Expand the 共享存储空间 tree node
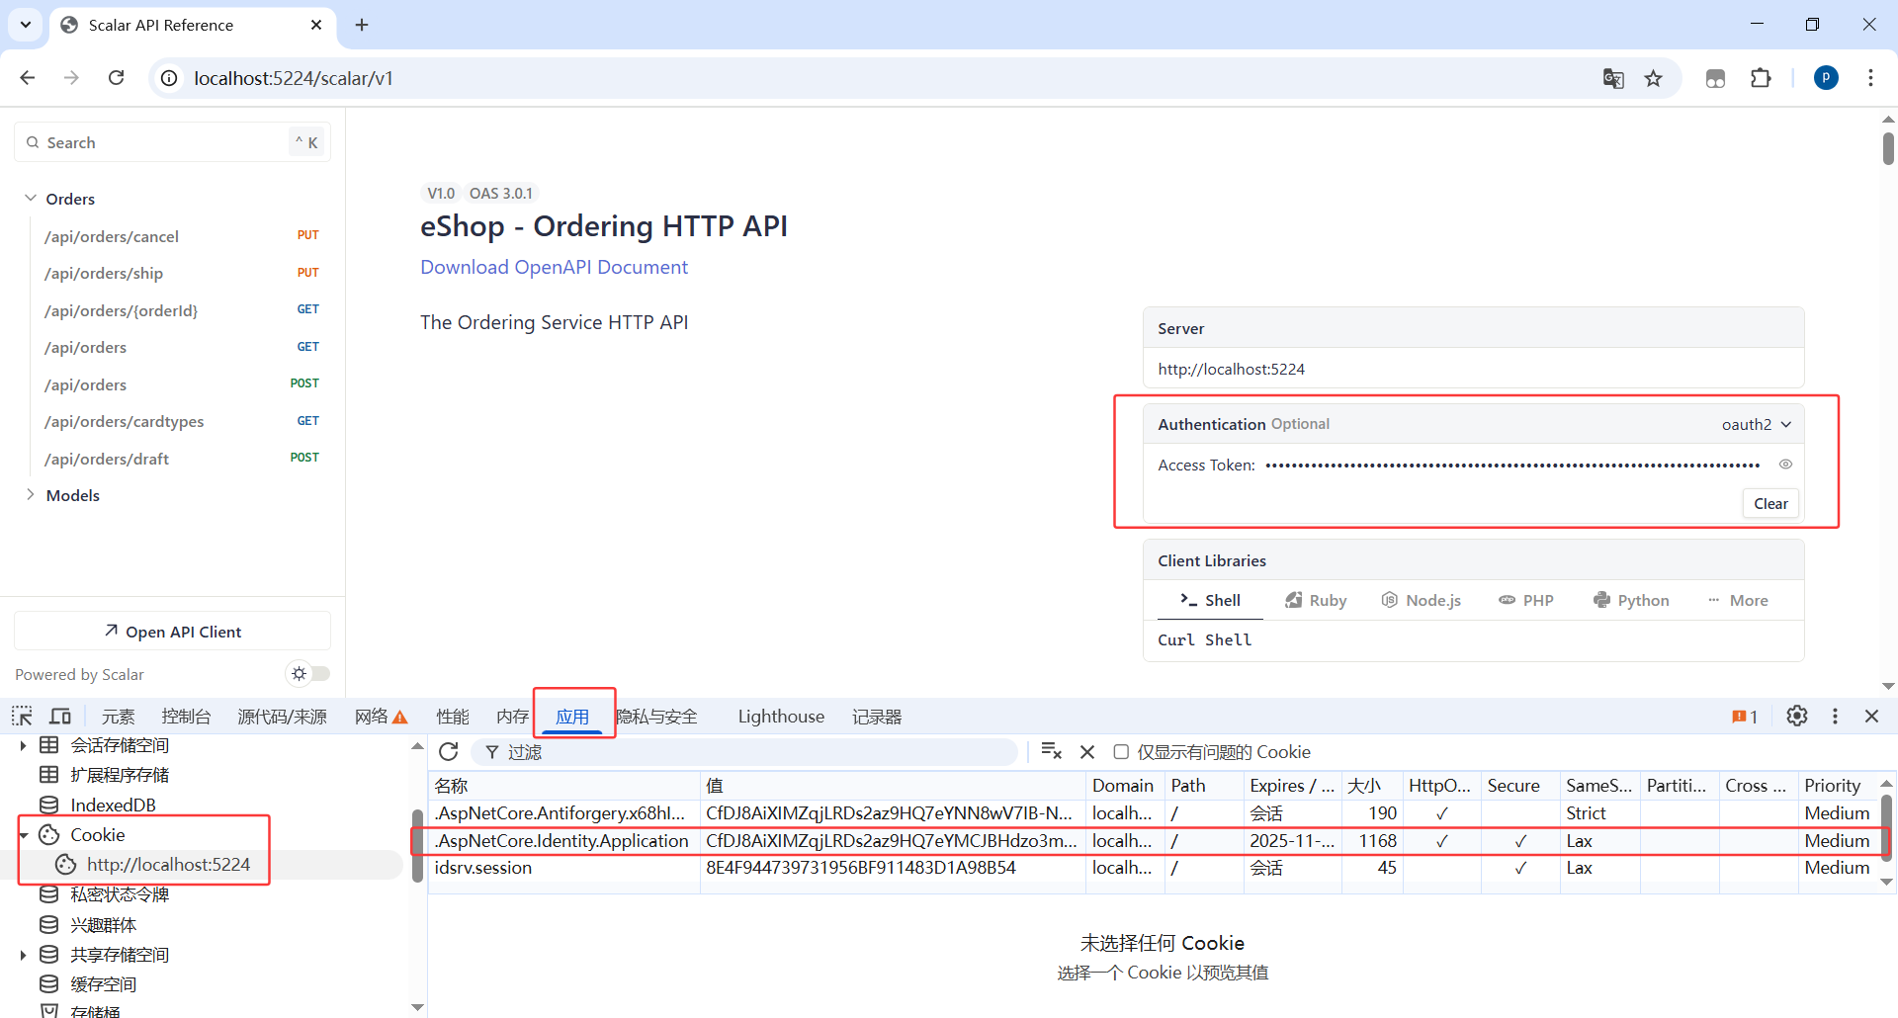1898x1018 pixels. (x=23, y=955)
